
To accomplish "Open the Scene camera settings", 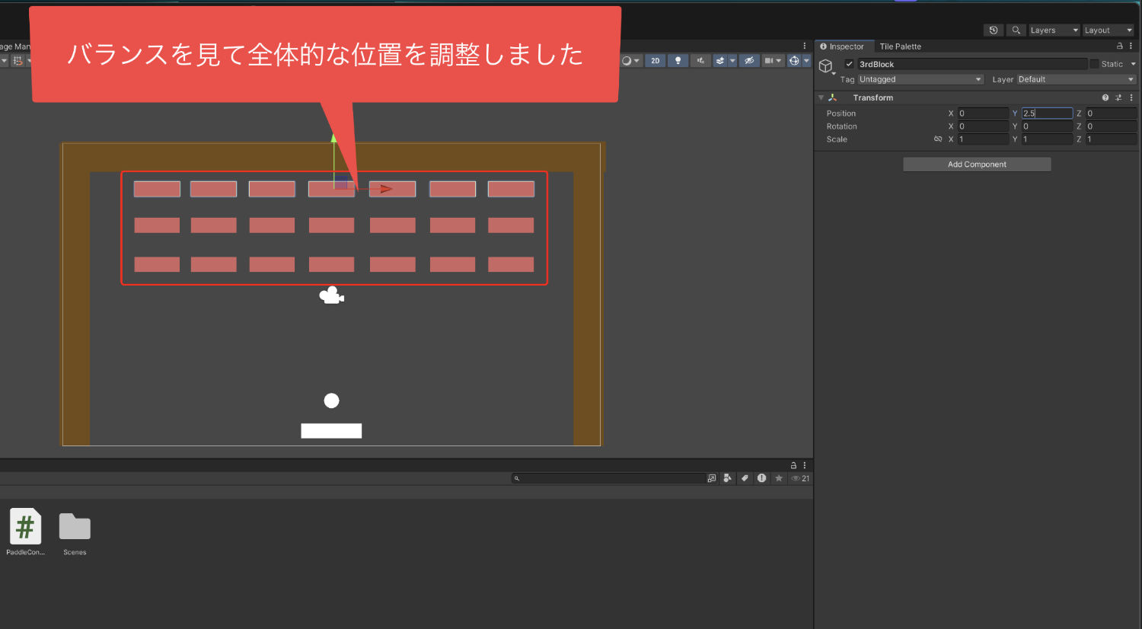I will (x=772, y=61).
